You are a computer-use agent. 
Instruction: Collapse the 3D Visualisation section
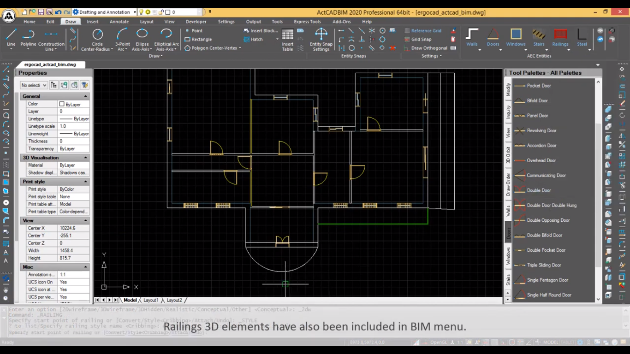tap(85, 158)
